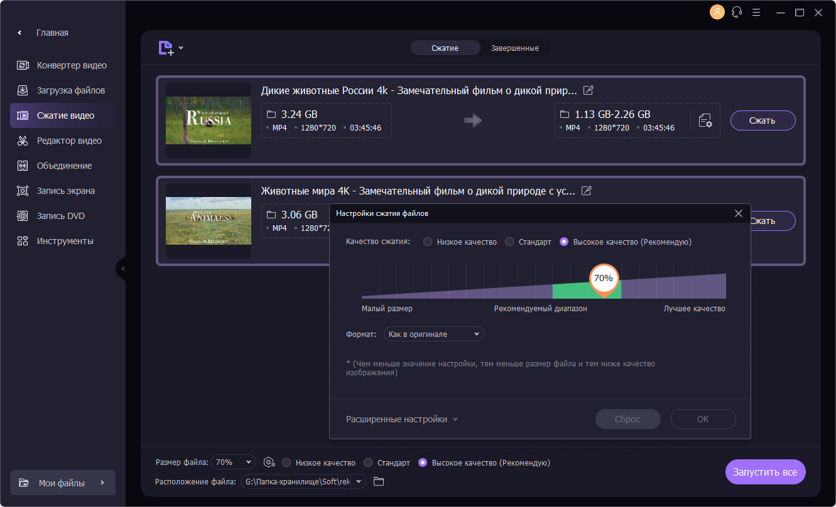Click edit pencil next to Дикие животные title
836x507 pixels.
coord(589,90)
